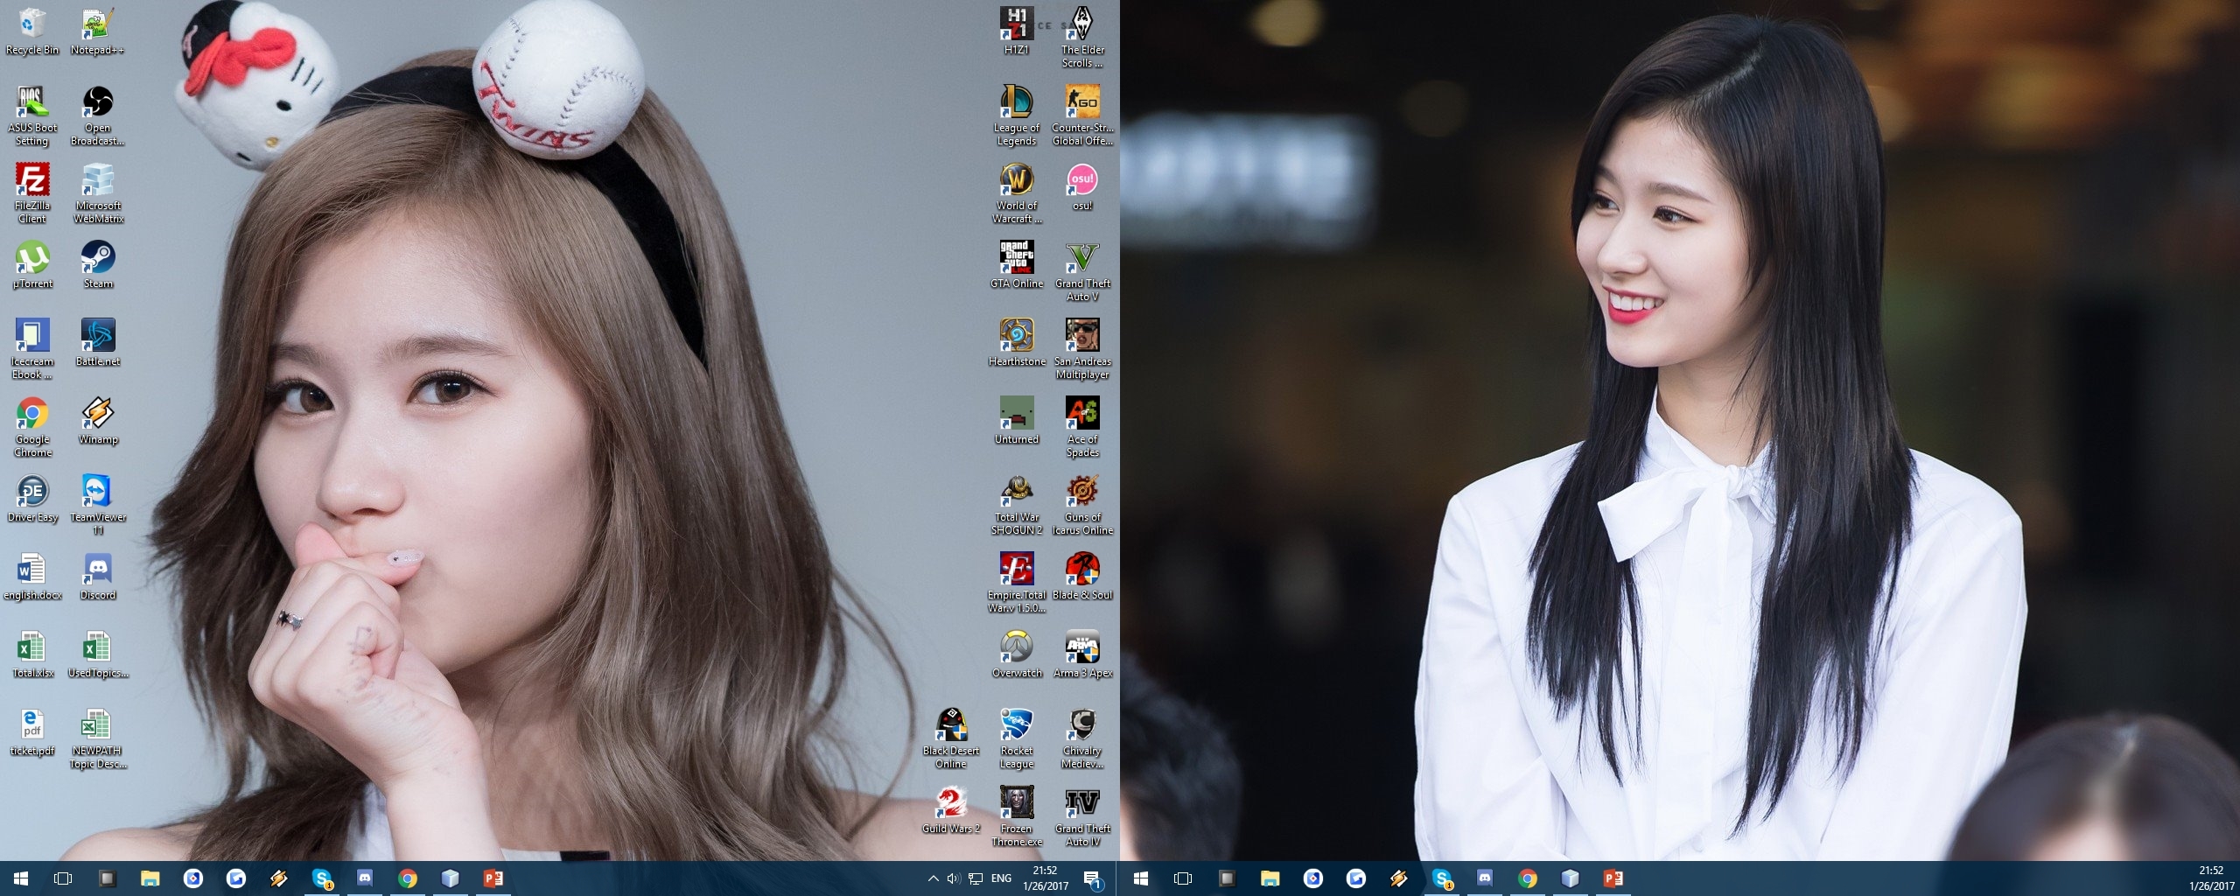The height and width of the screenshot is (896, 2240).
Task: Open the Recycle Bin
Action: coord(32,31)
